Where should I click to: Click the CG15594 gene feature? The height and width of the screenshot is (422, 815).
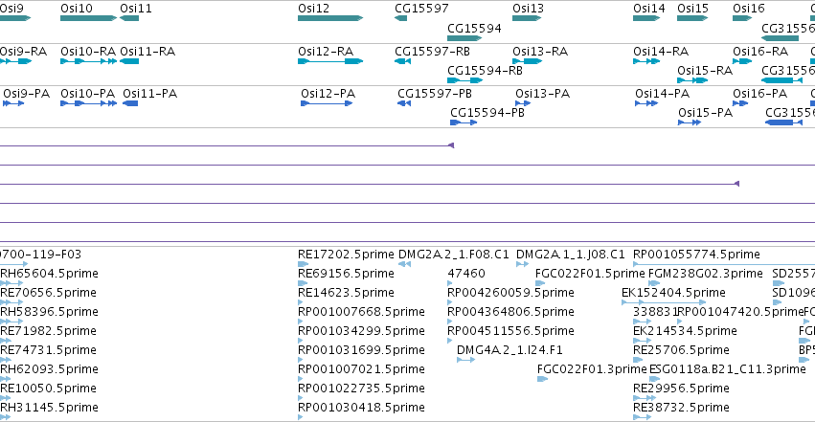464,38
